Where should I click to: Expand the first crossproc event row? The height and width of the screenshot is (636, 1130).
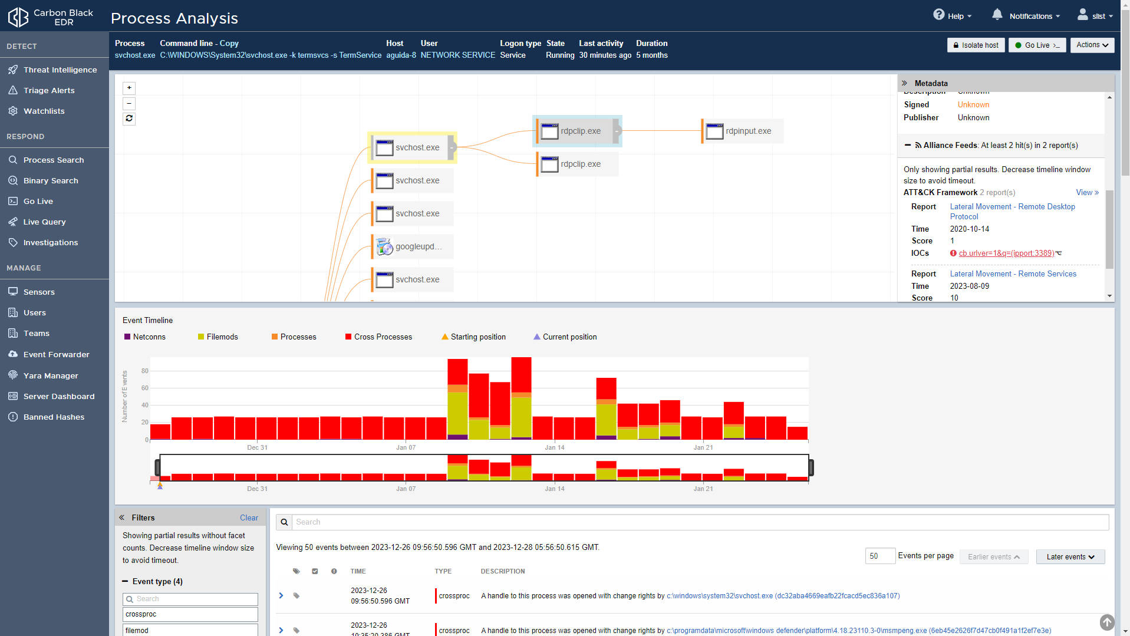[x=281, y=595]
